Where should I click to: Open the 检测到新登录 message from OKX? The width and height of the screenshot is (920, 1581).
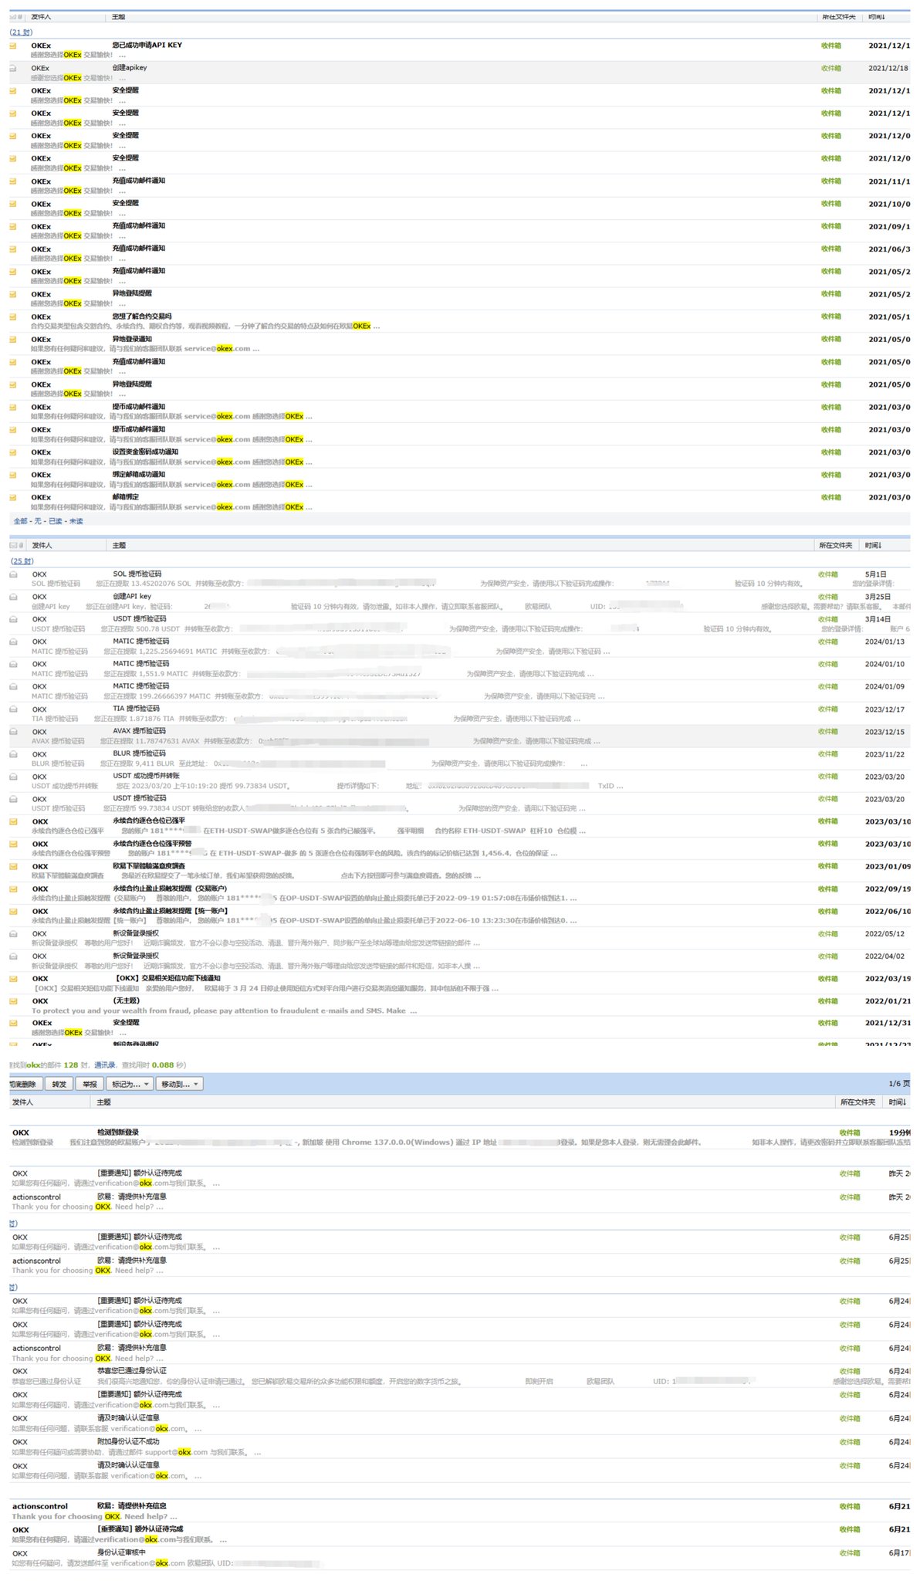[118, 1132]
